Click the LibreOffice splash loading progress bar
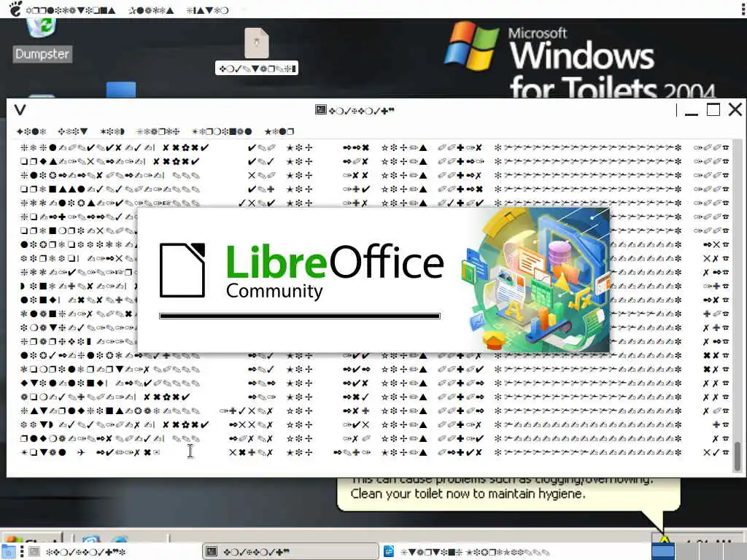 click(300, 316)
